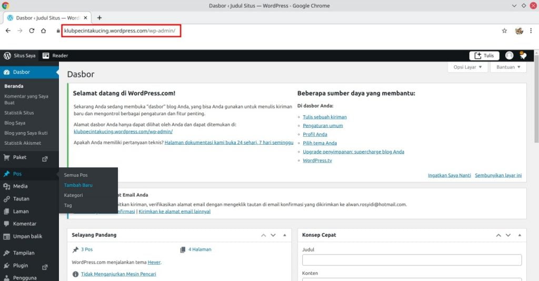The width and height of the screenshot is (539, 281).
Task: Click the Pos pin icon in sidebar
Action: (x=6, y=174)
